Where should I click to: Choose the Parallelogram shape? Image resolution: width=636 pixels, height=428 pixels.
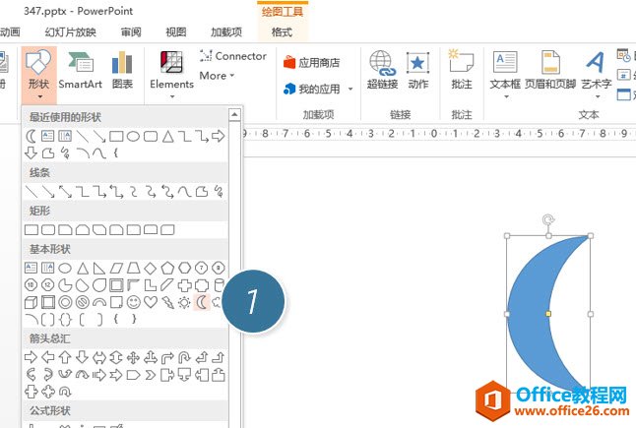click(116, 268)
